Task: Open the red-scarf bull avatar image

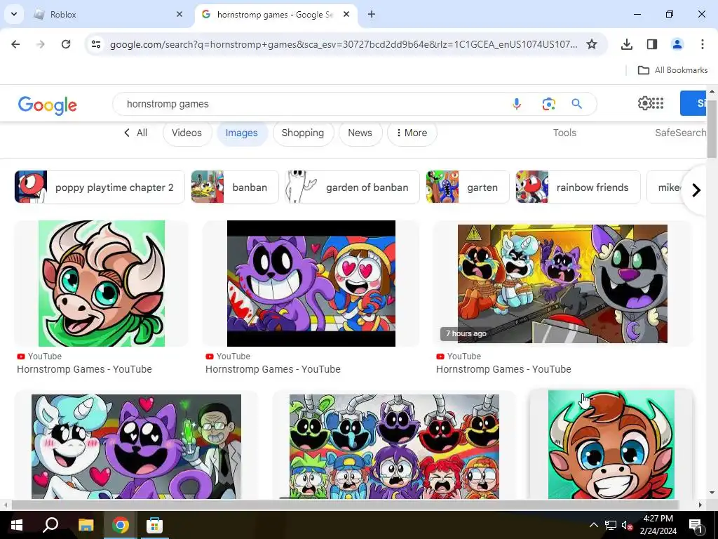Action: tap(611, 444)
